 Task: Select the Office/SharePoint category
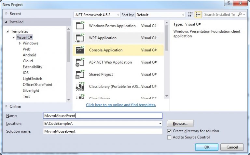37,85
